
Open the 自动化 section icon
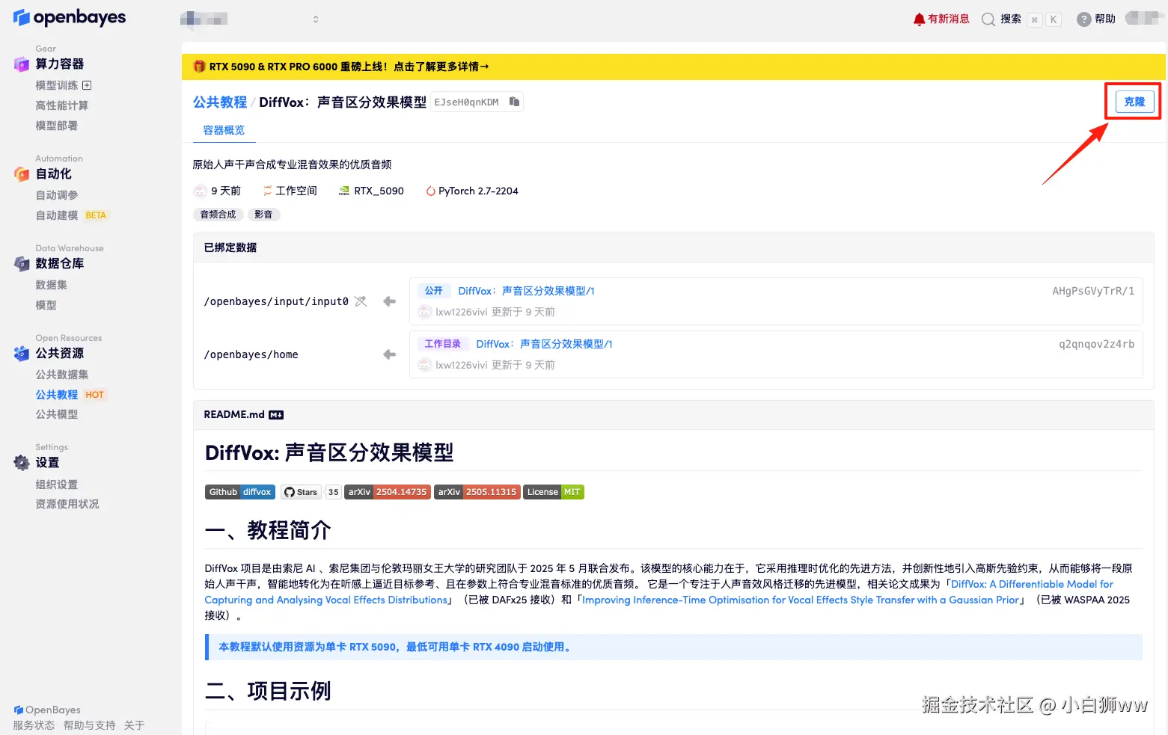point(22,174)
